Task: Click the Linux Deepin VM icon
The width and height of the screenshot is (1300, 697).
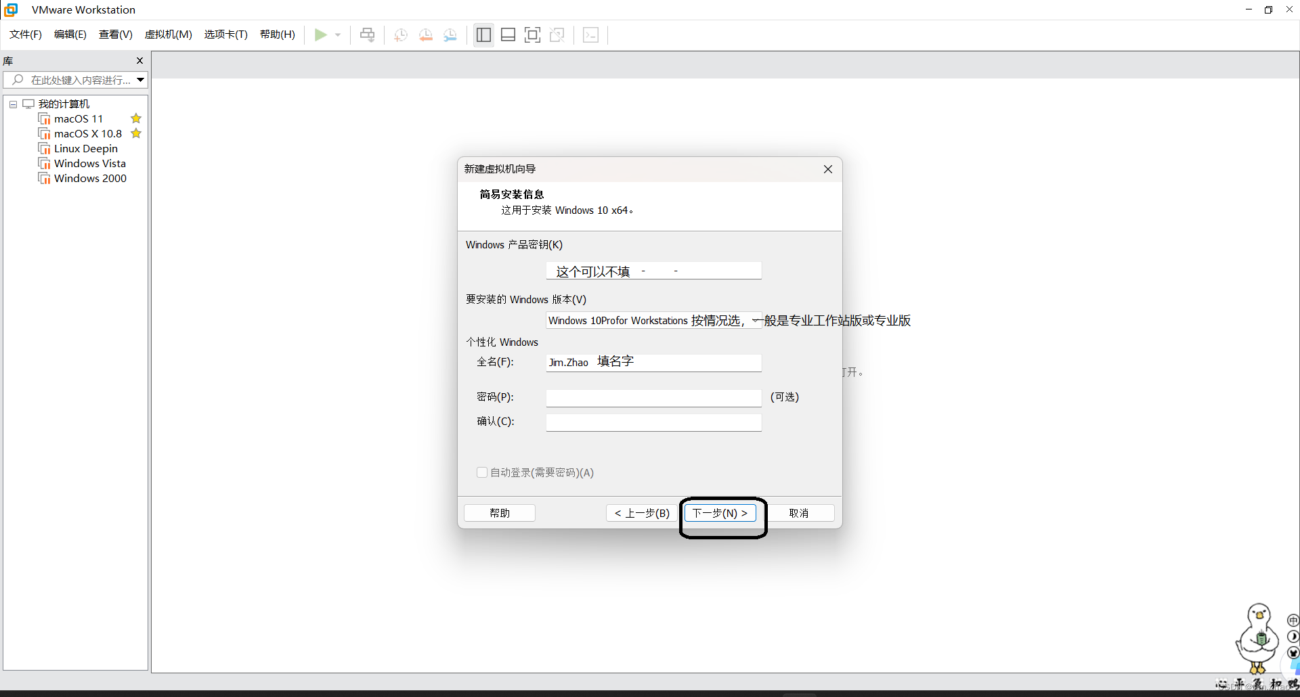Action: (45, 149)
